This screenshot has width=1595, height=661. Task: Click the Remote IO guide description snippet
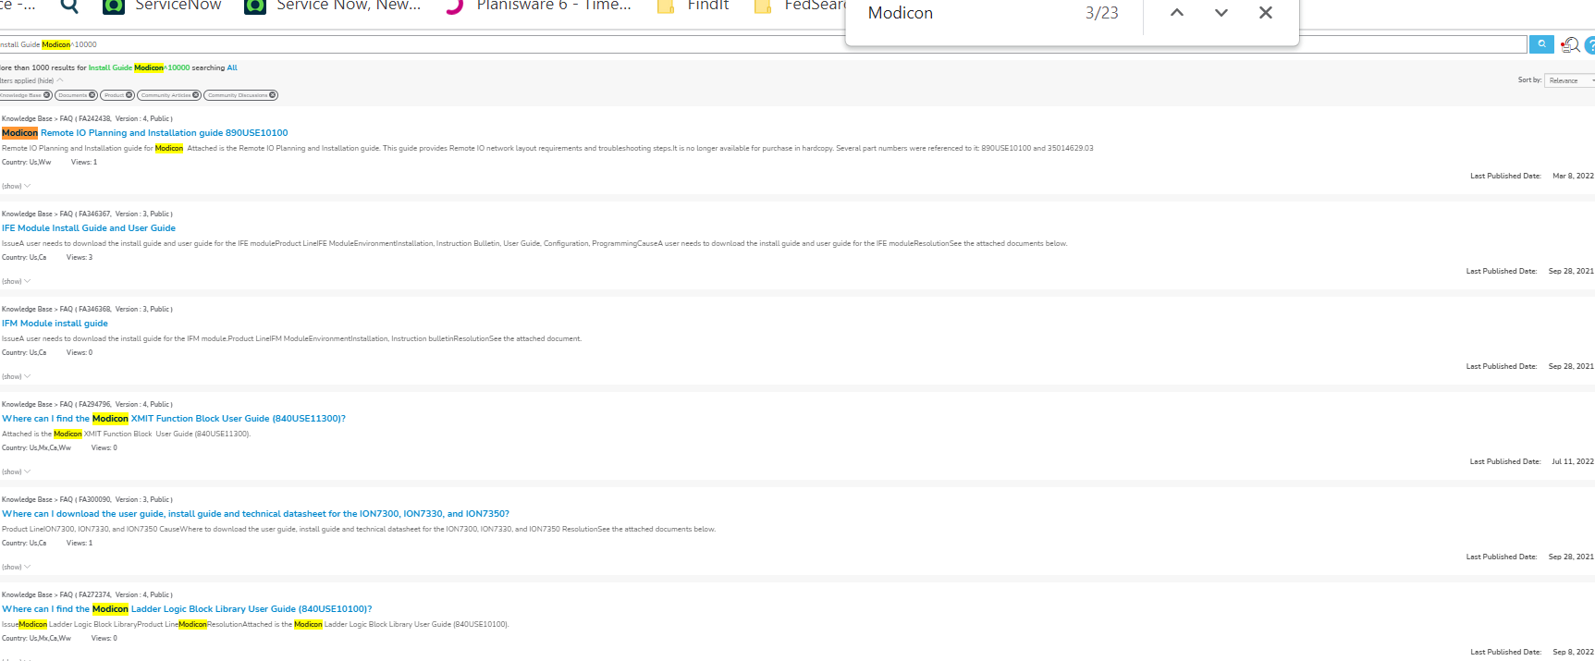547,148
